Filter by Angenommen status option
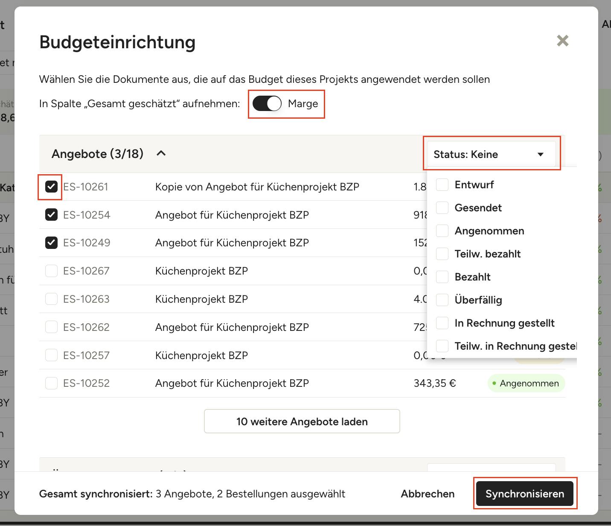 pos(442,231)
